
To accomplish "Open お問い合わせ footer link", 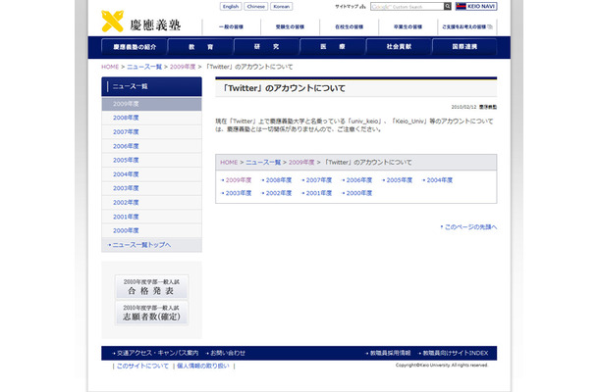I will [x=226, y=353].
